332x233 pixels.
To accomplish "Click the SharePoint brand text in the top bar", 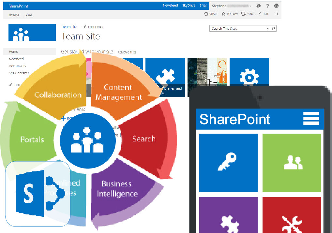I will (x=18, y=6).
